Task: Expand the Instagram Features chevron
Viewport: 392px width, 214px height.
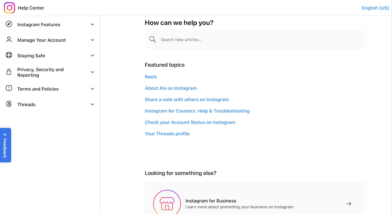Action: (x=93, y=25)
